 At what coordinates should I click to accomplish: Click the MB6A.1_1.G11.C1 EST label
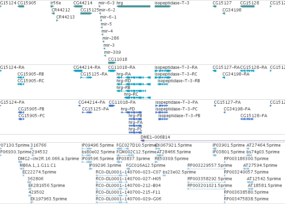(38, 165)
